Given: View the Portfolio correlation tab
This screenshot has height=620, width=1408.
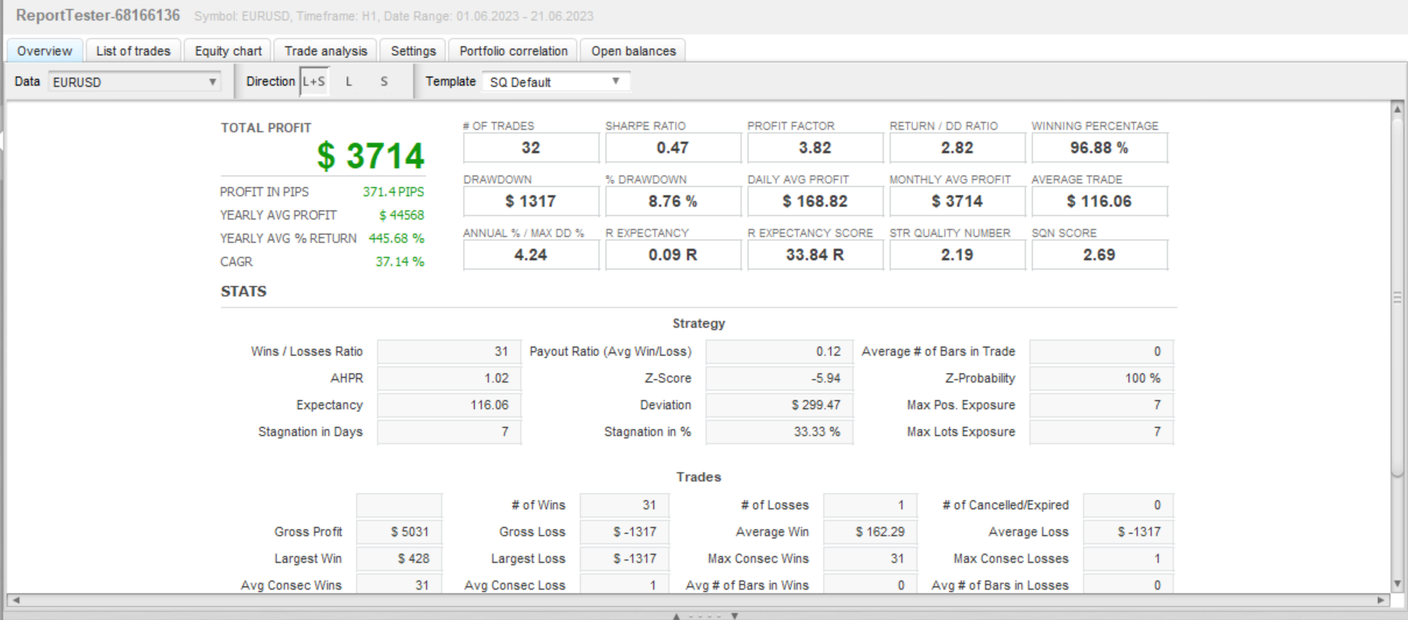Looking at the screenshot, I should [513, 50].
